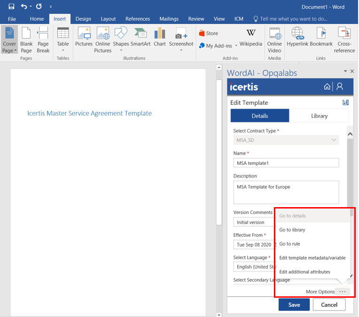Image resolution: width=359 pixels, height=317 pixels.
Task: Expand the Table dropdown
Action: (x=63, y=49)
